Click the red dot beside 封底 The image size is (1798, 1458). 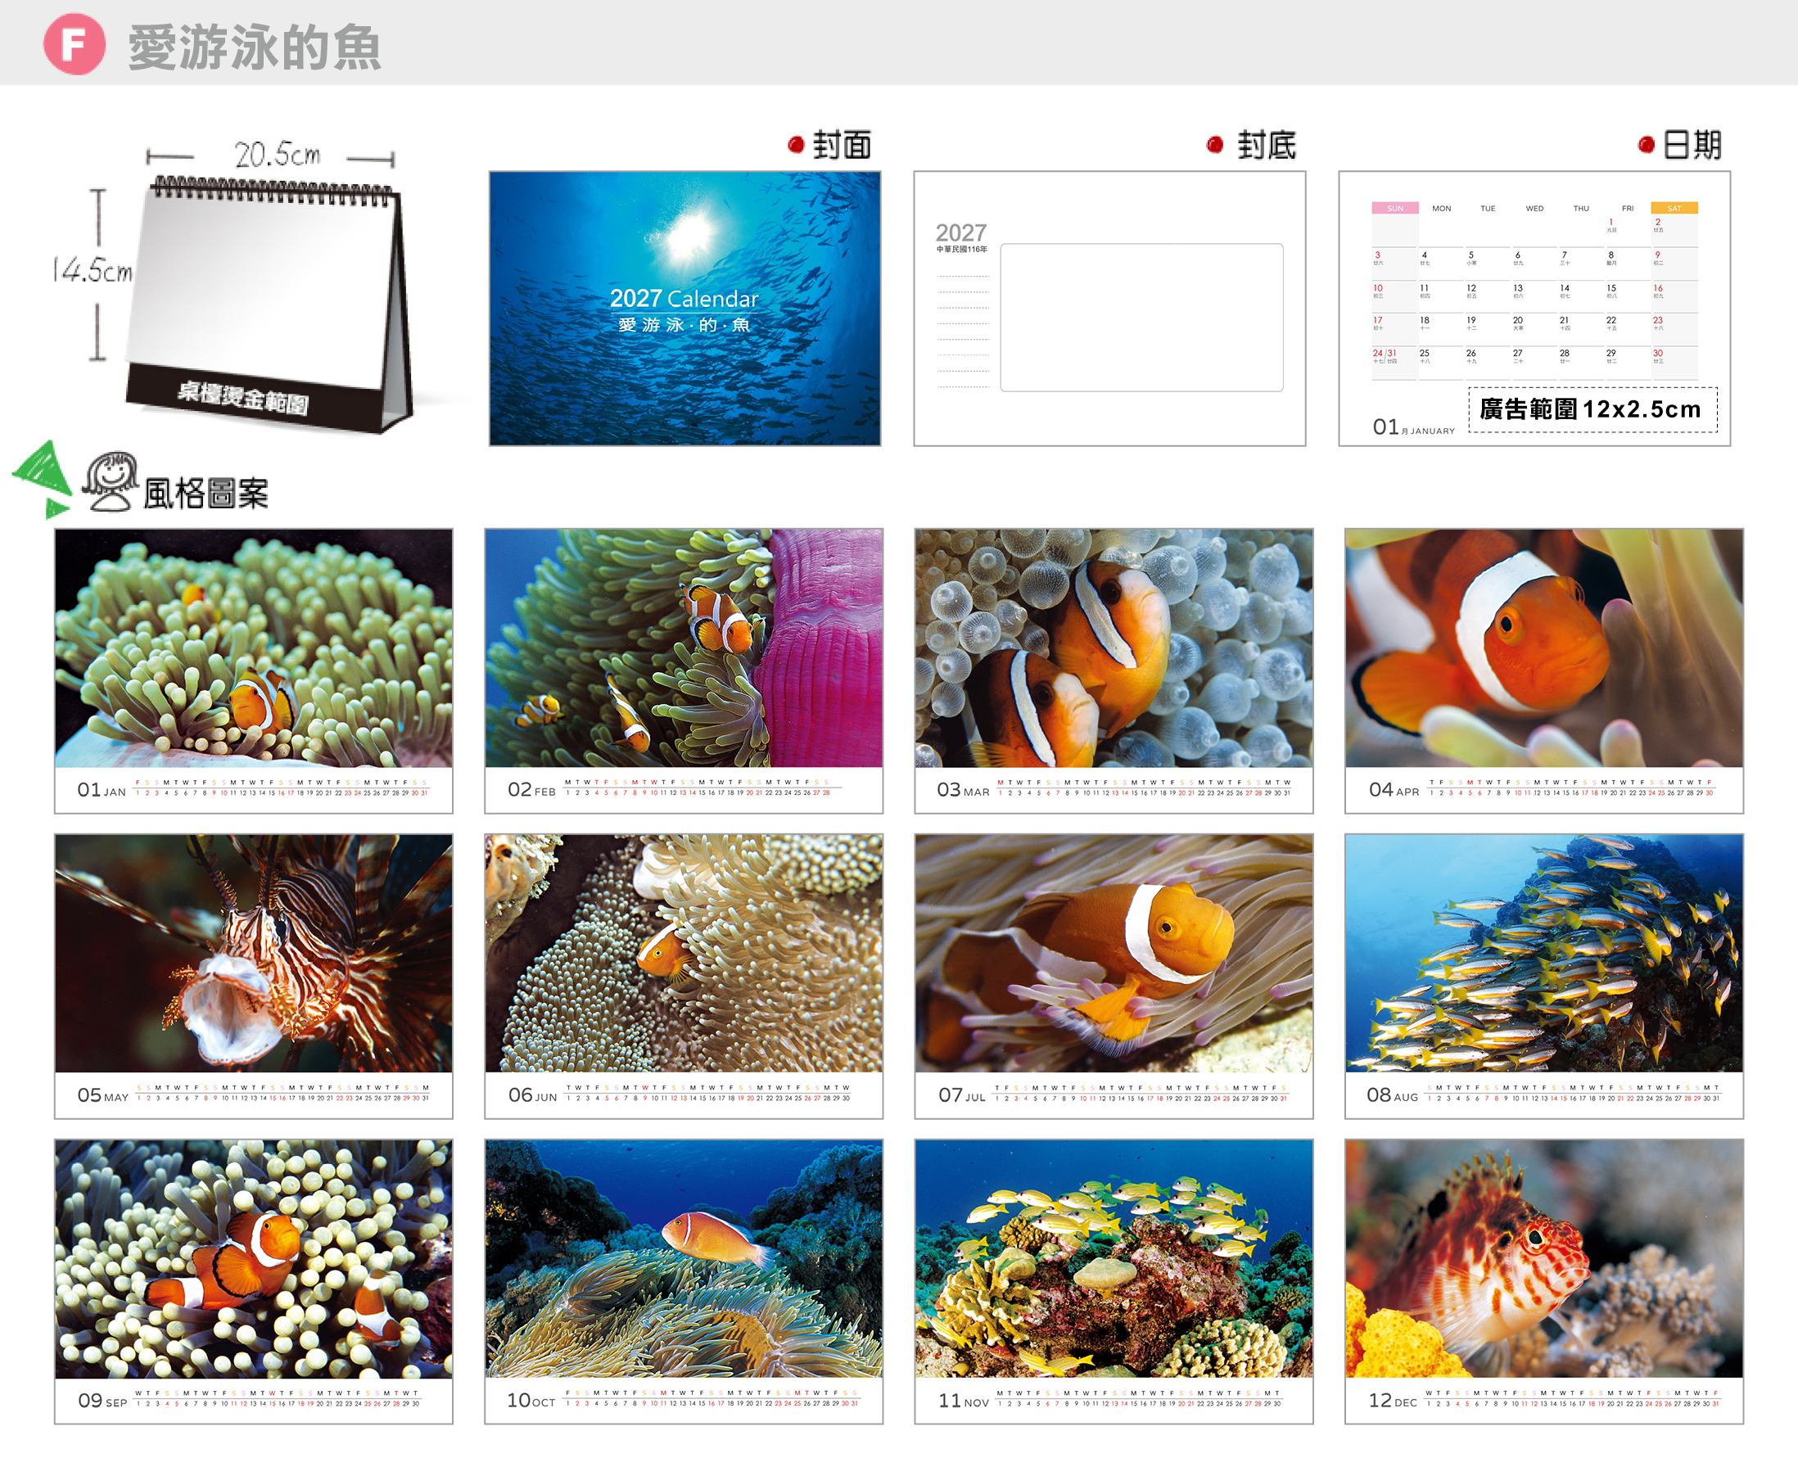click(1214, 144)
